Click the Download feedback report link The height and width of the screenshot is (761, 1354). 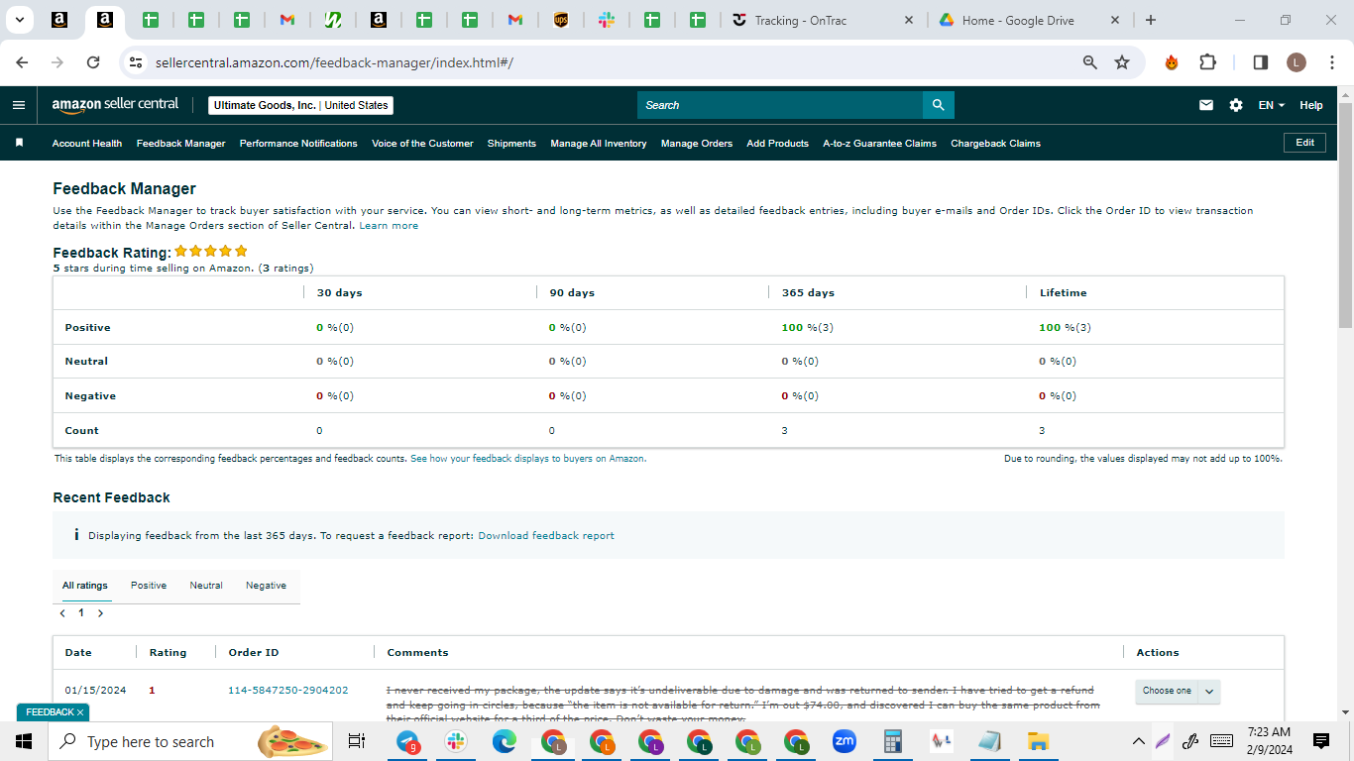pyautogui.click(x=546, y=536)
